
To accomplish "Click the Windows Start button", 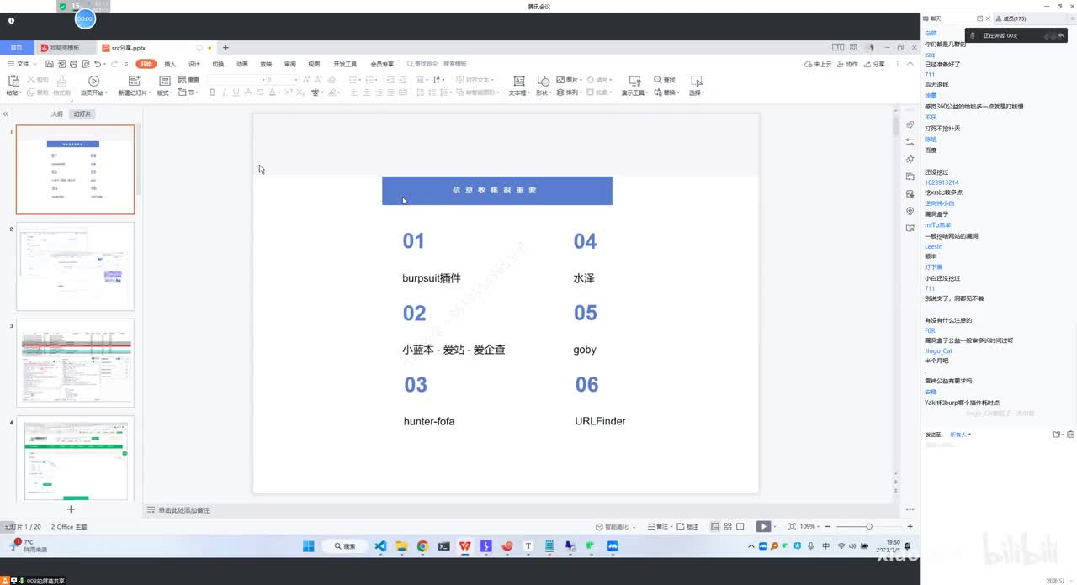I will (x=309, y=546).
